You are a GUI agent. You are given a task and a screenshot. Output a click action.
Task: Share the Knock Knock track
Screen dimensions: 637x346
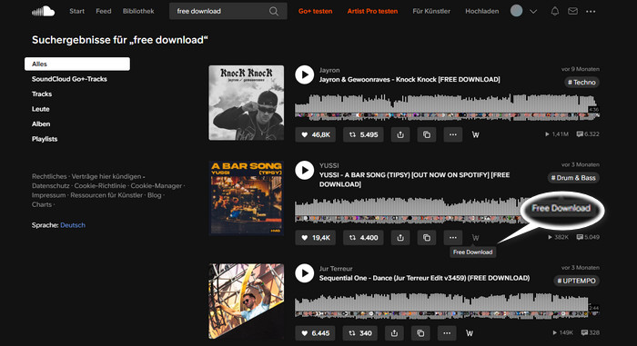400,134
